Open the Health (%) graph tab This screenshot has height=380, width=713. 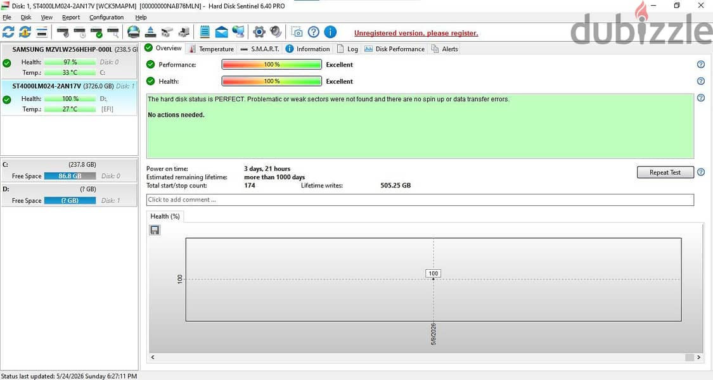(x=165, y=217)
